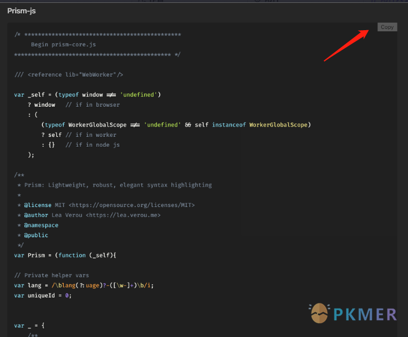Click the Copy button on code block
The height and width of the screenshot is (337, 408).
point(387,27)
